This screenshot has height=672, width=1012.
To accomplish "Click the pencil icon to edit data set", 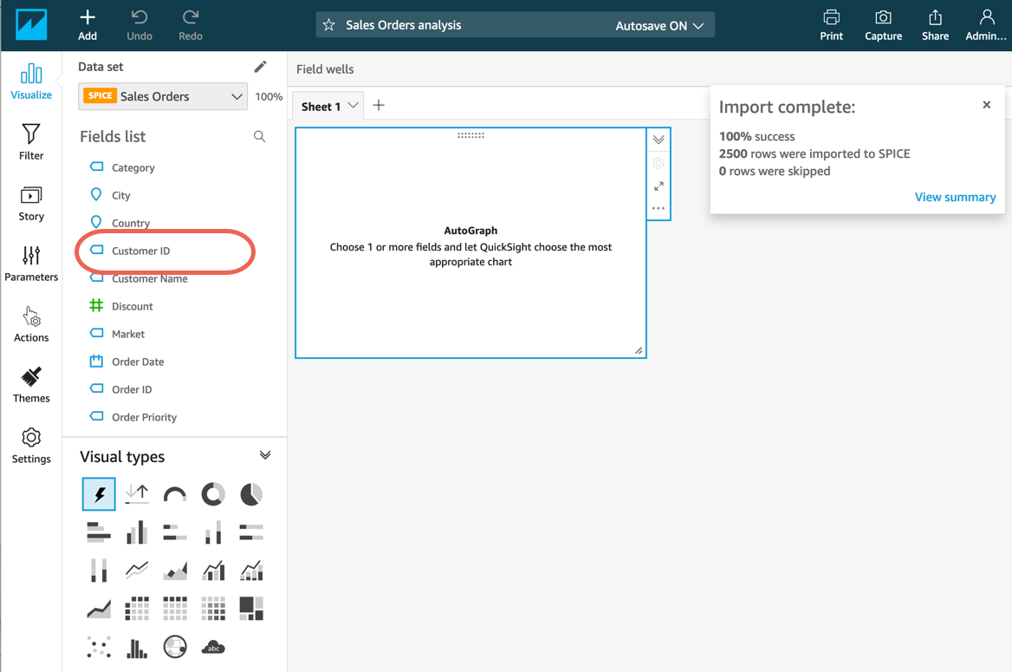I will pos(260,67).
